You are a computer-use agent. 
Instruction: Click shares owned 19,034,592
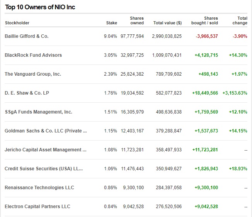(132, 93)
